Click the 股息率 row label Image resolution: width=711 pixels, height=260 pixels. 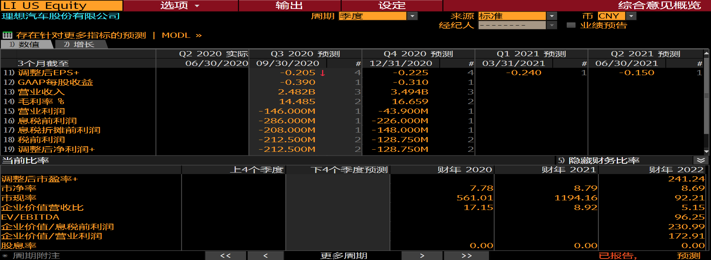[19, 246]
